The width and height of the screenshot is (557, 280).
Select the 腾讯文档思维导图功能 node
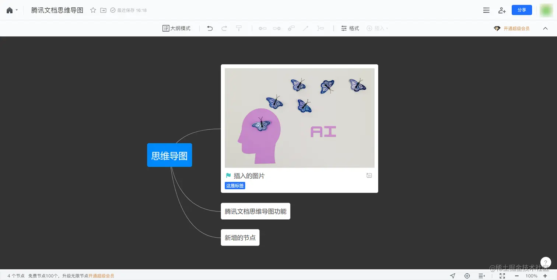(x=256, y=211)
